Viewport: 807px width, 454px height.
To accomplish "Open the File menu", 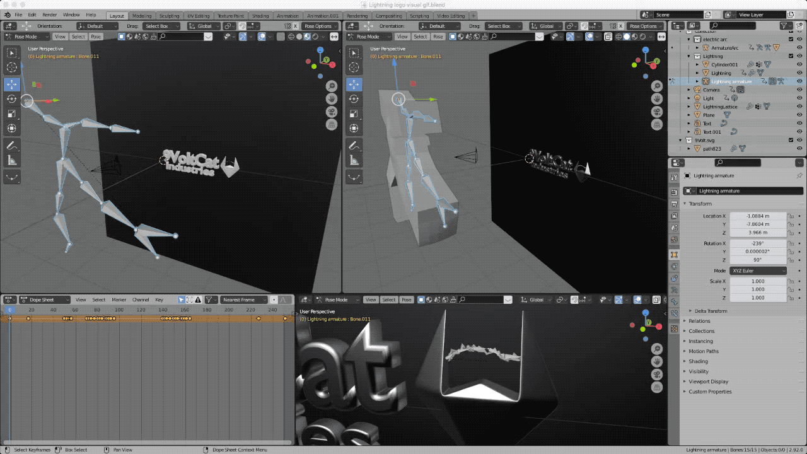I will pos(18,15).
